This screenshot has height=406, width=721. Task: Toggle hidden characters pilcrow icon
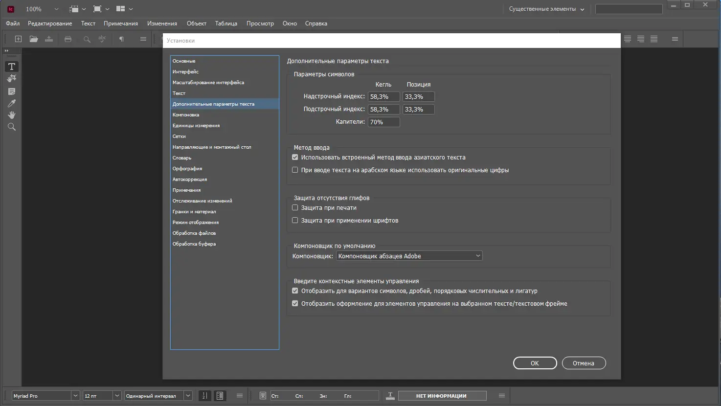click(x=121, y=39)
